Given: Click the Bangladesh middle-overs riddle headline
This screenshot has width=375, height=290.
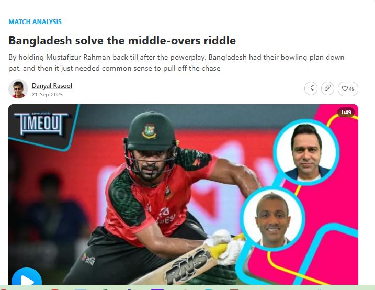Looking at the screenshot, I should (x=122, y=40).
